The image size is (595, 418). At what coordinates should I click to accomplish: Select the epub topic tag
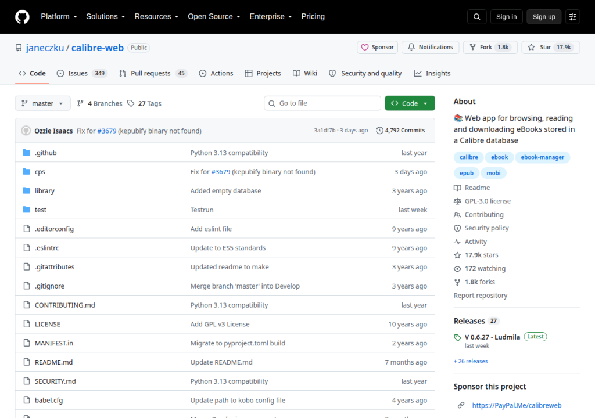(467, 173)
